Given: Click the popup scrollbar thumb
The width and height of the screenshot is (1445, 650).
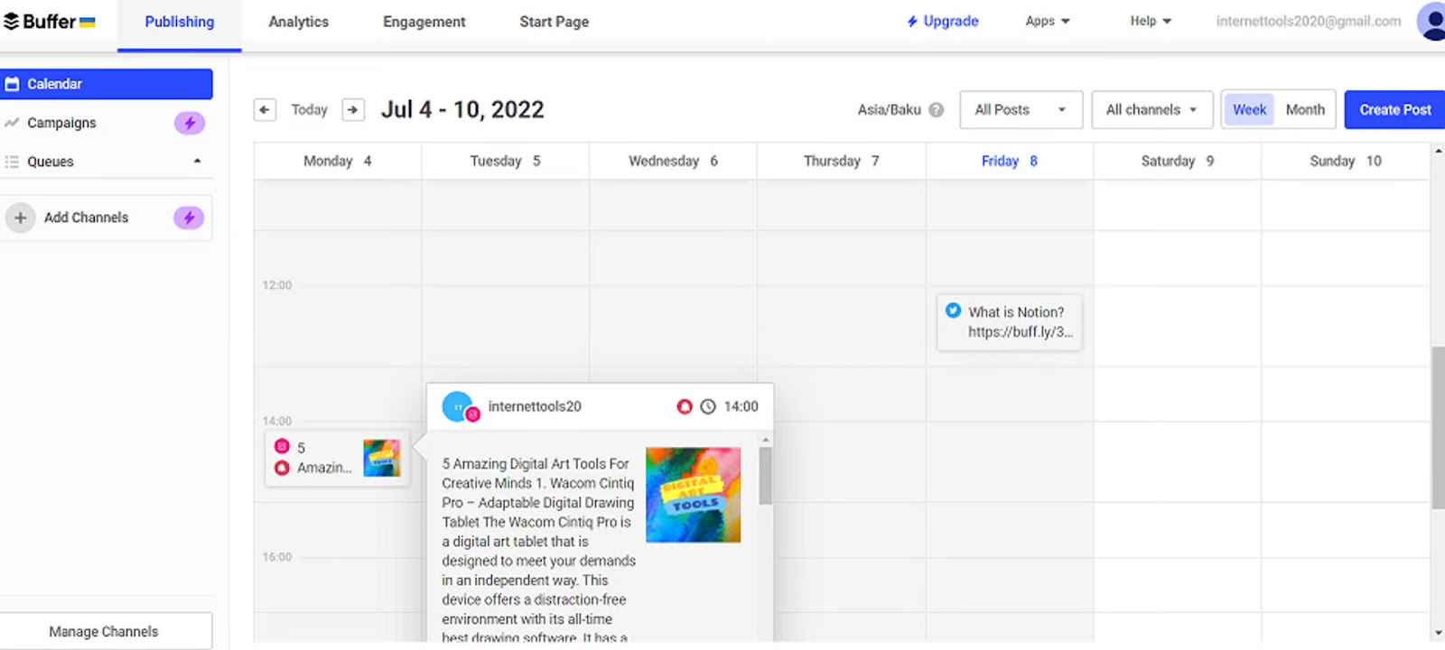Looking at the screenshot, I should pos(765,476).
